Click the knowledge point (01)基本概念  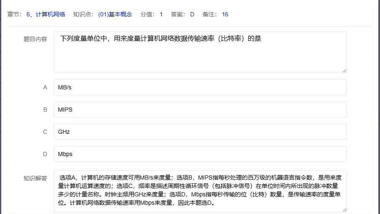pyautogui.click(x=115, y=14)
